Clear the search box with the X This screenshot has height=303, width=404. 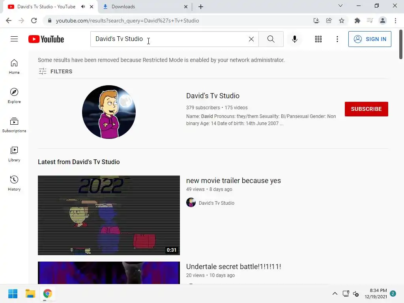tap(251, 39)
